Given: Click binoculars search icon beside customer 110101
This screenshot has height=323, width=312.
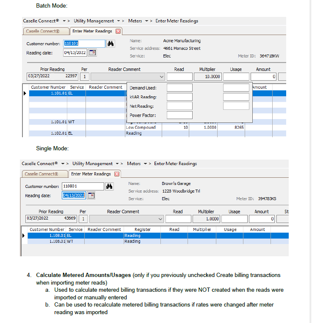Looking at the screenshot, I should tap(110, 43).
